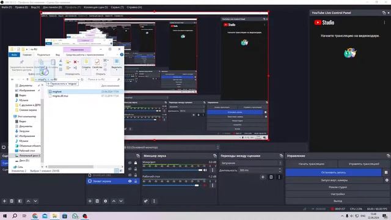
Task: Click Режим студии button
Action: 338,187
